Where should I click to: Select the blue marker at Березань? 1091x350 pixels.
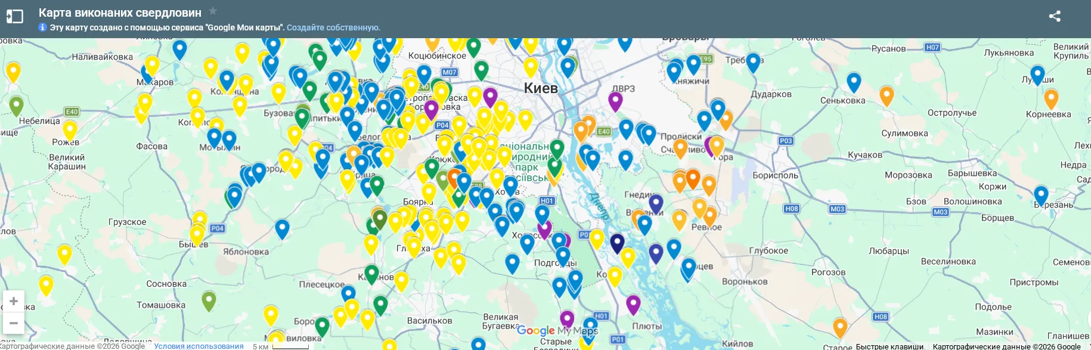1041,196
